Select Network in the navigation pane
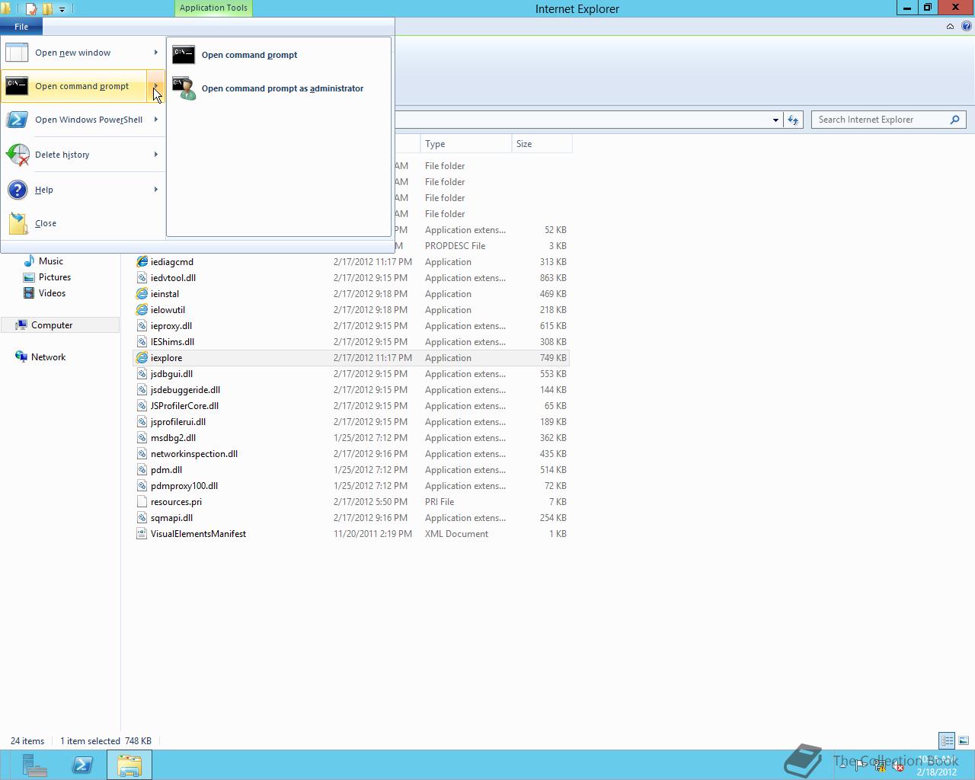The width and height of the screenshot is (975, 780). 48,357
